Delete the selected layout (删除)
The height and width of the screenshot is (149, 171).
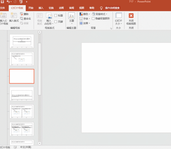[x=24, y=14]
